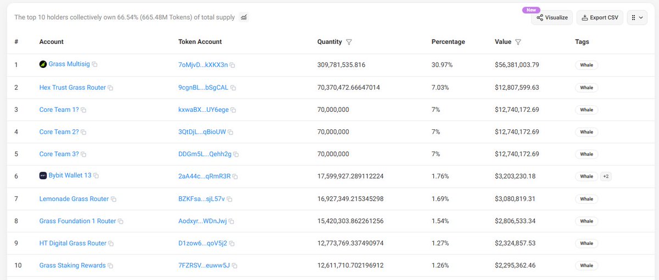
Task: Copy token account BZKFsa...sjL57v
Action: (x=230, y=199)
